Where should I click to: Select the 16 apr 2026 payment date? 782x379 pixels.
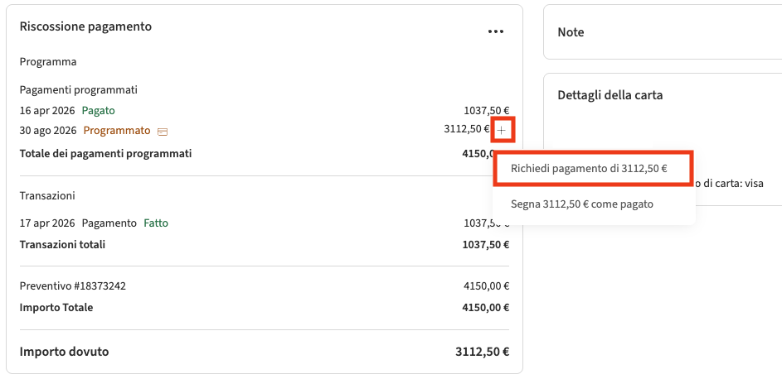pos(46,110)
